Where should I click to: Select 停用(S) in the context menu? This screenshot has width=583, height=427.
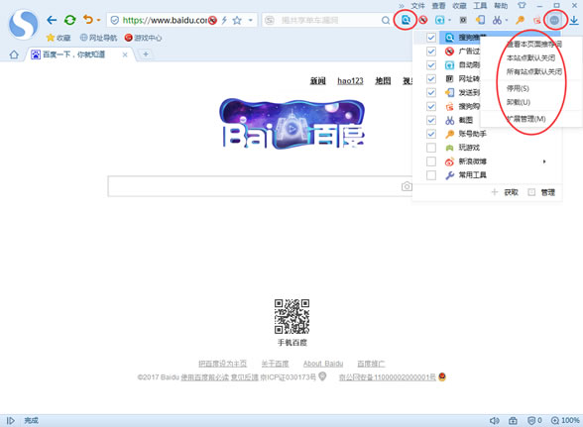(x=518, y=88)
